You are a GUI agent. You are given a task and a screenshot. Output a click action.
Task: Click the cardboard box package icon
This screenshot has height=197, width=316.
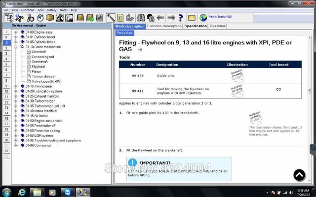click(x=50, y=18)
